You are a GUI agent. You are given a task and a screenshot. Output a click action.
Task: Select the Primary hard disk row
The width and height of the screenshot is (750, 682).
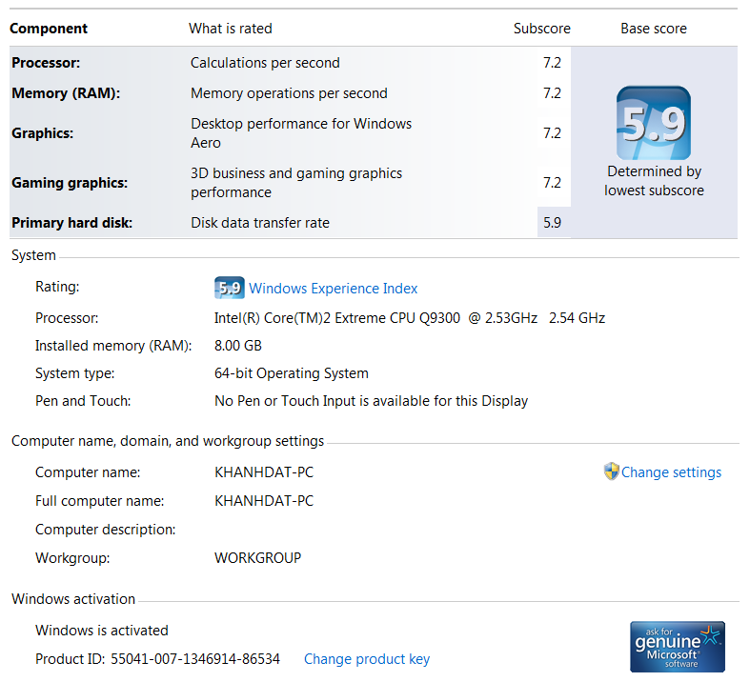coord(290,223)
